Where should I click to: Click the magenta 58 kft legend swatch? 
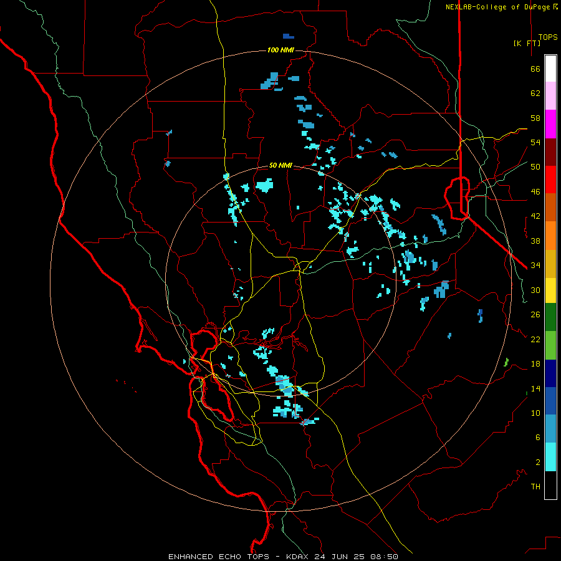(x=550, y=124)
